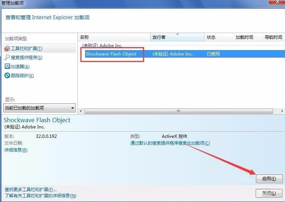The height and width of the screenshot is (202, 285).
Task: Click the left arrow of horizontal scrollbar
Action: [x=81, y=111]
